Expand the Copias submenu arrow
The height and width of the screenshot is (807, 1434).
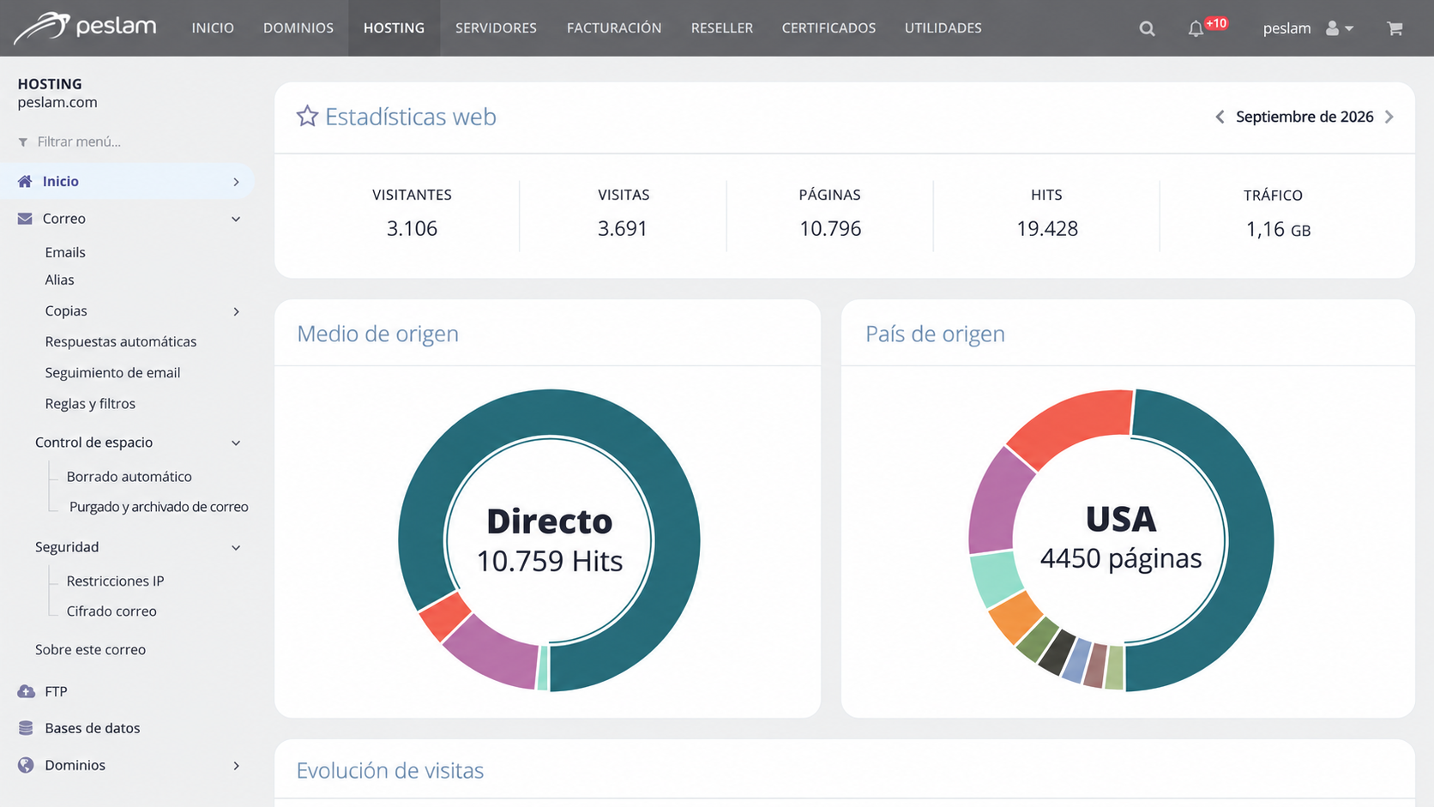click(x=236, y=311)
